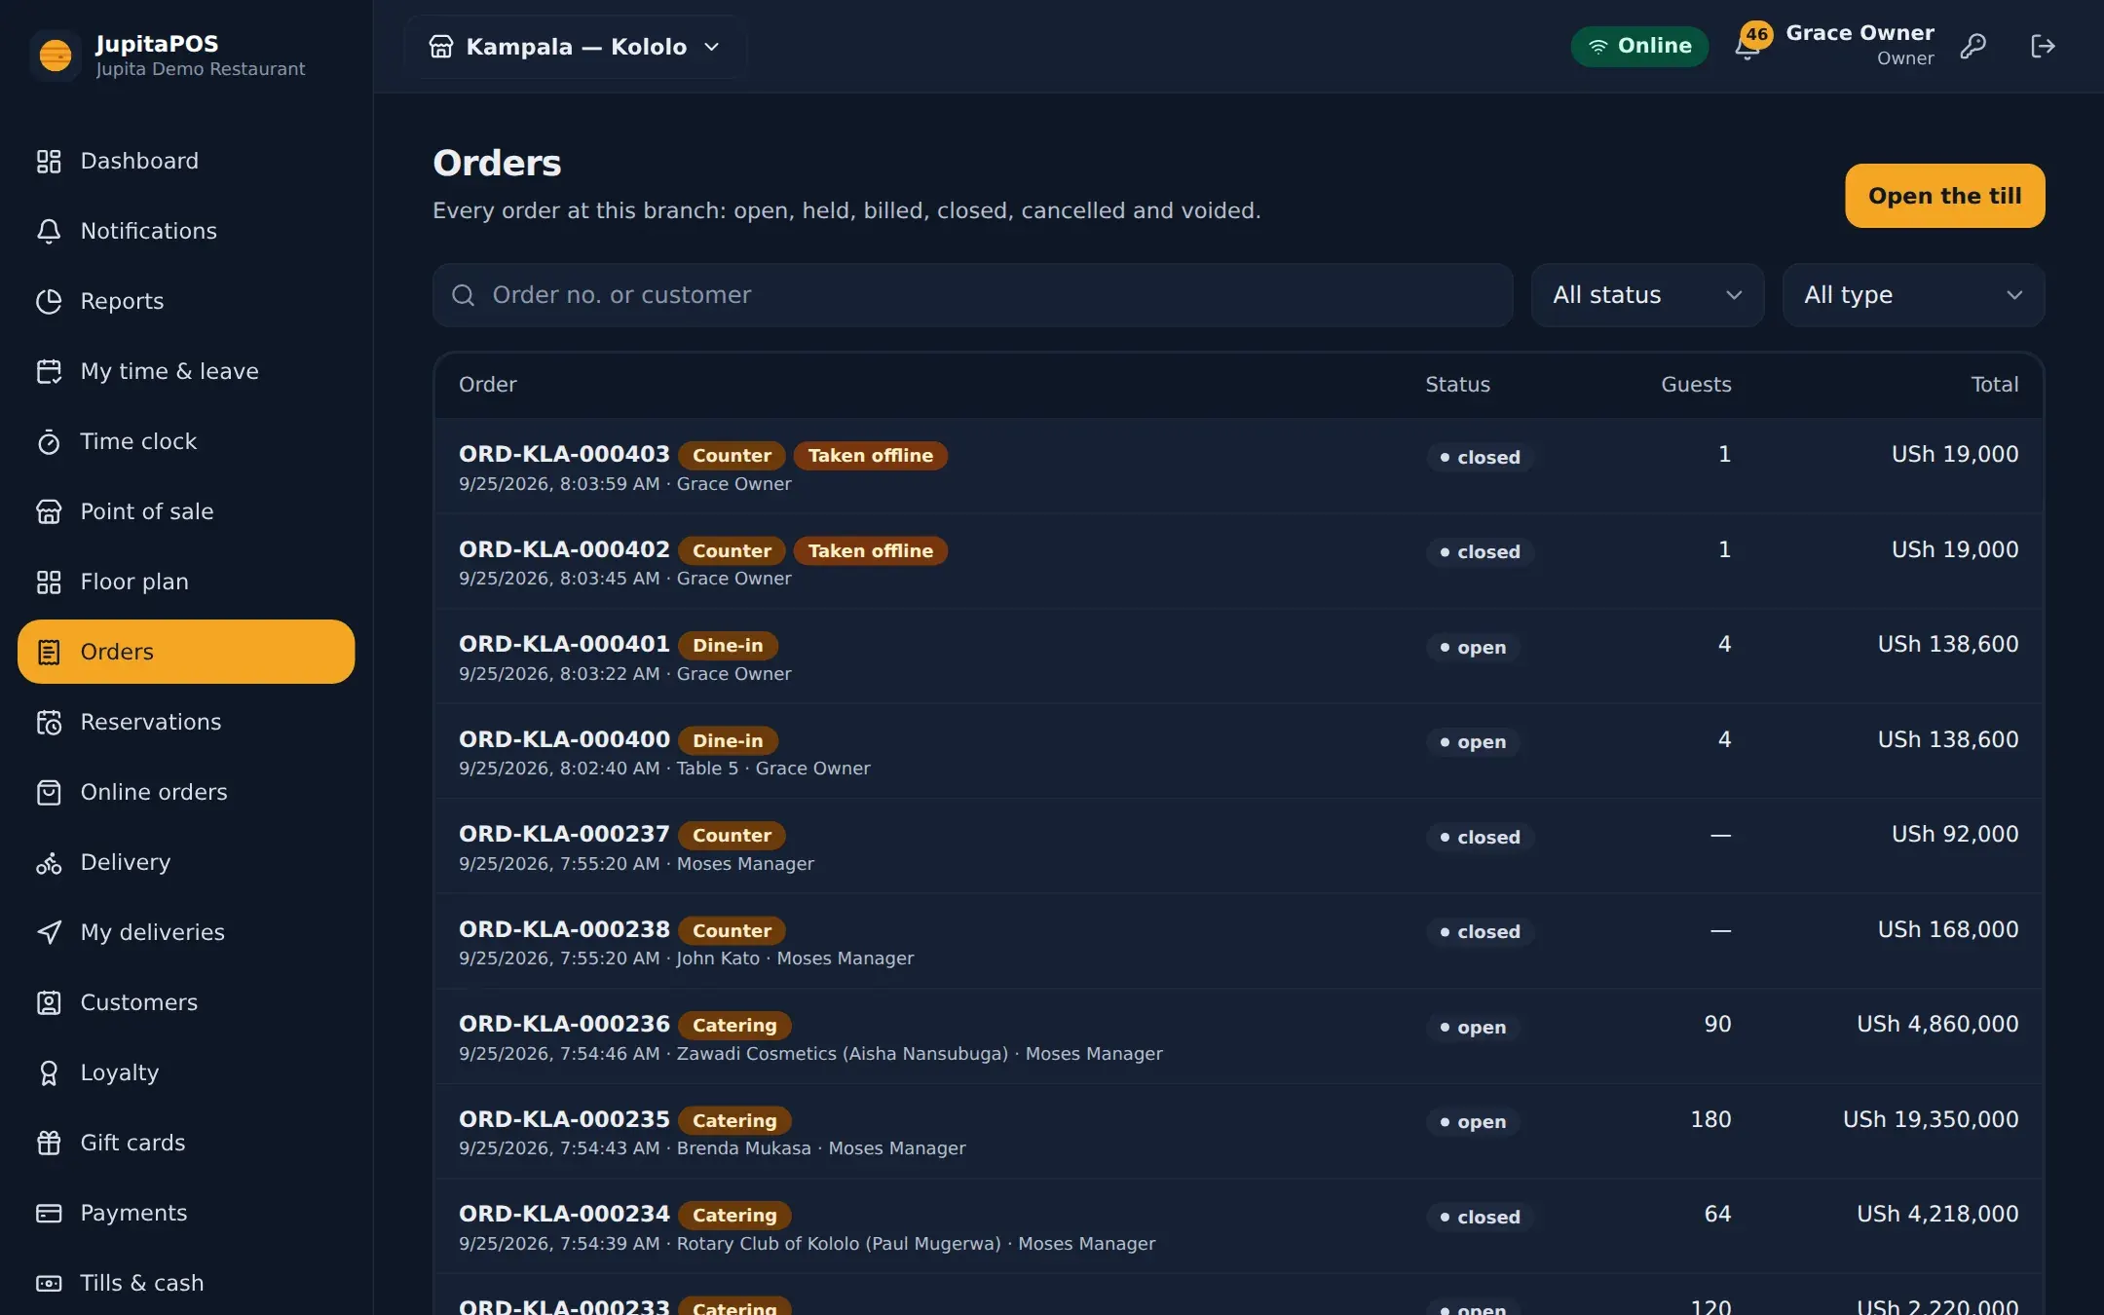This screenshot has height=1315, width=2104.
Task: Open order ORD-KLA-000237
Action: 1238,846
